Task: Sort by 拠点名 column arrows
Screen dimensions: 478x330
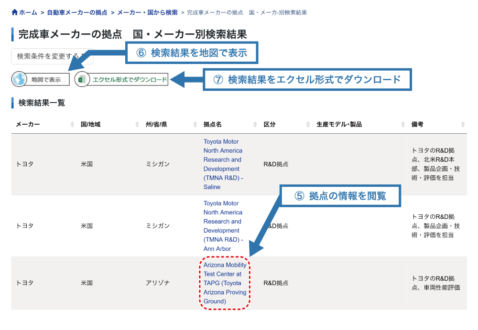Action: click(x=255, y=125)
